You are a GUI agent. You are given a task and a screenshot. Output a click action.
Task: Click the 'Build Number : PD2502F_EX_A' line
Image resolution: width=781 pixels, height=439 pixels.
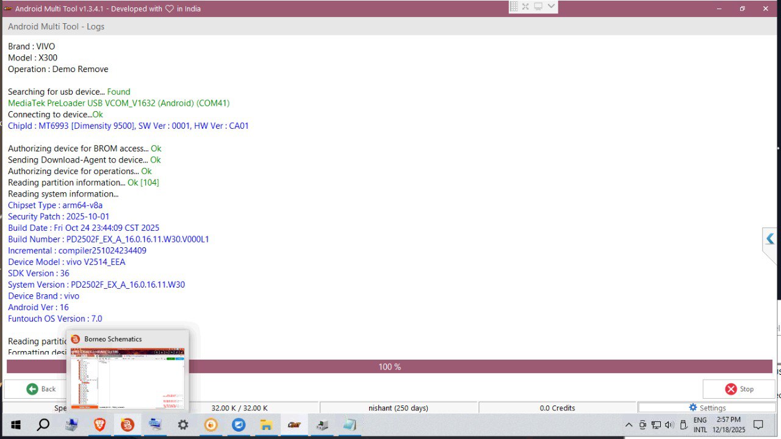(x=109, y=239)
